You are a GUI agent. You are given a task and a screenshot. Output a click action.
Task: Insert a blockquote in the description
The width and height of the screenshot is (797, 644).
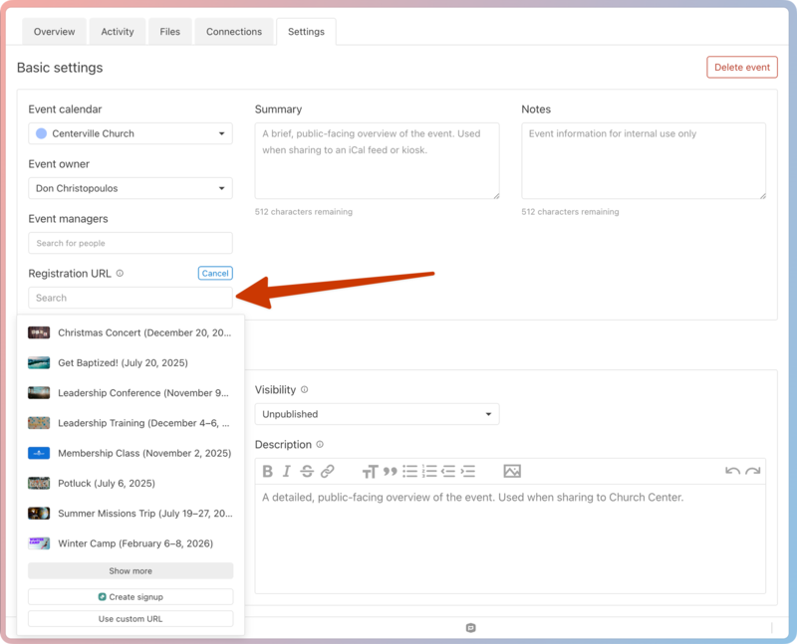pyautogui.click(x=390, y=472)
